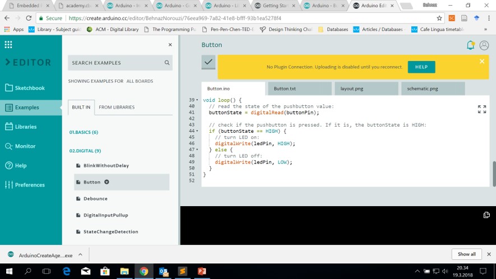The height and width of the screenshot is (279, 496).
Task: Select the BUILT IN tab
Action: coord(81,107)
